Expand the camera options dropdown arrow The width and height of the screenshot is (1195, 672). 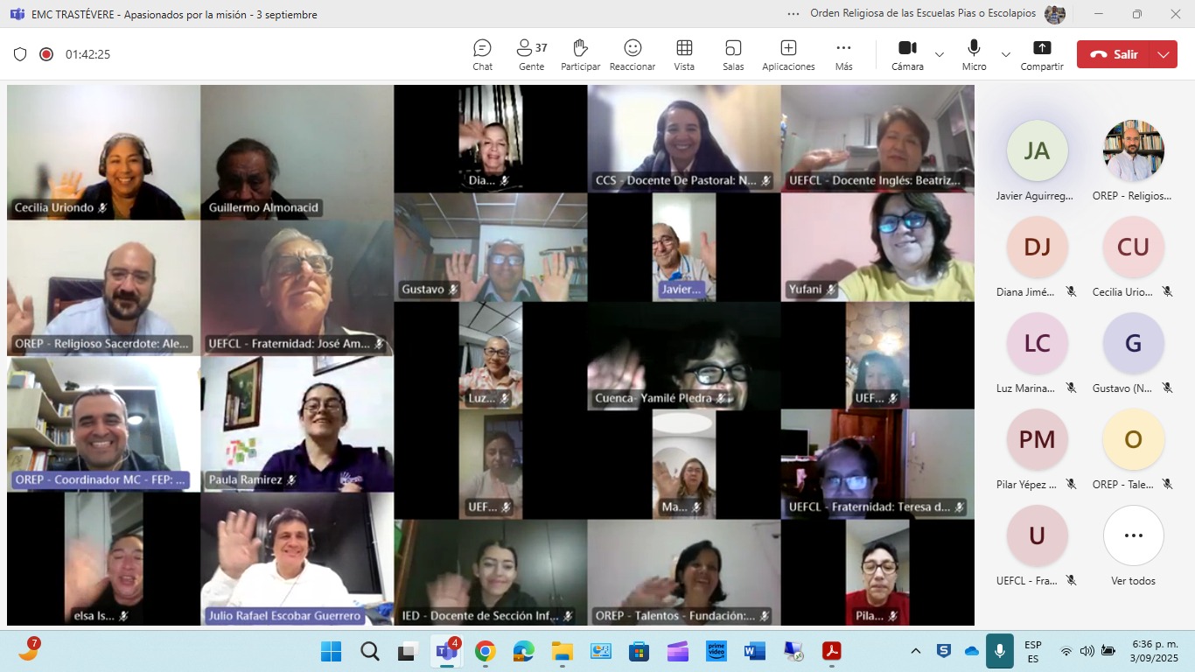pyautogui.click(x=940, y=54)
